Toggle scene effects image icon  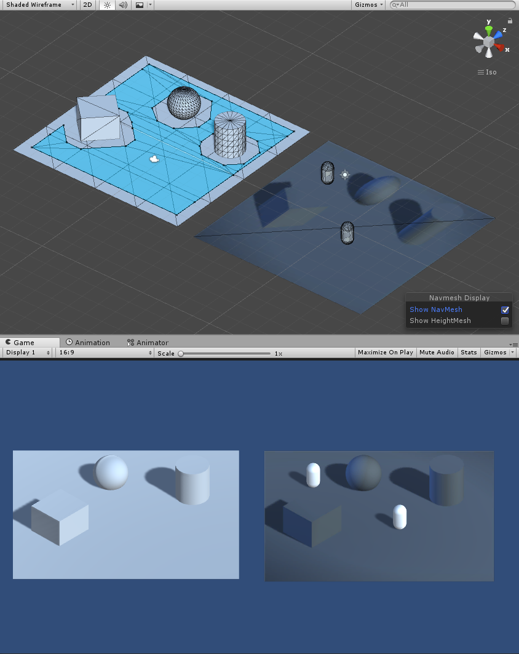point(140,5)
